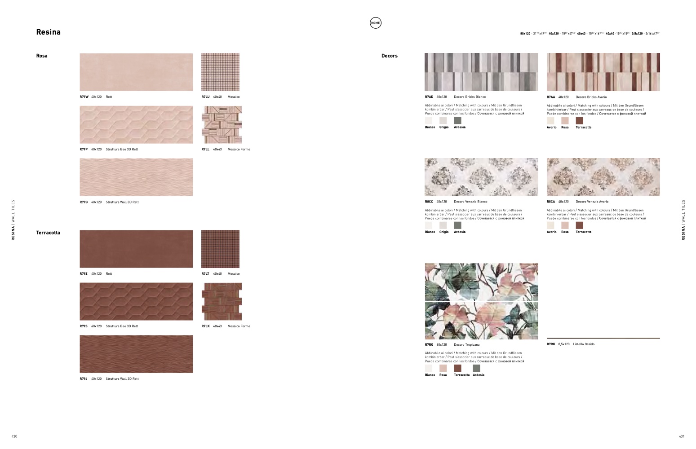
Task: Select the Rosa Rett R79W tile image
Action: click(136, 72)
